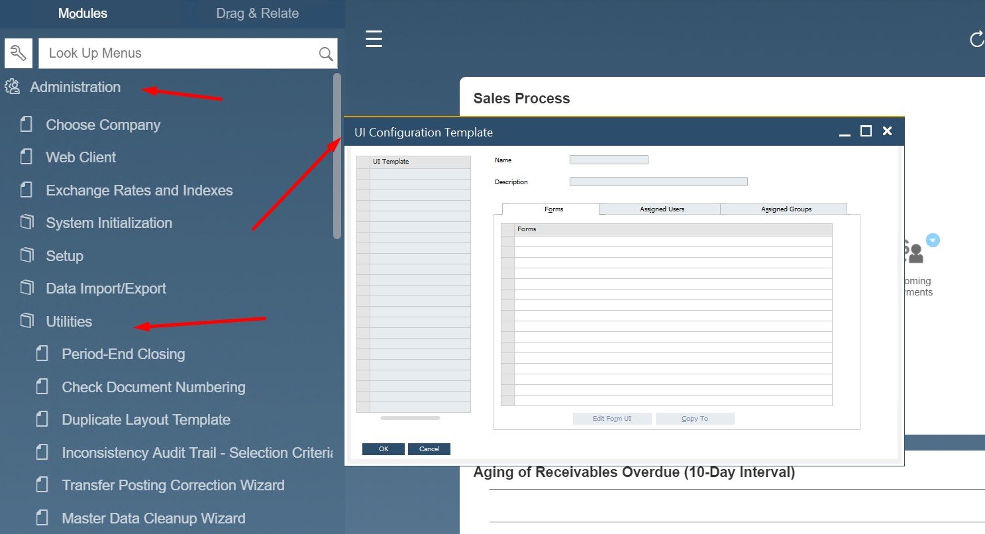
Task: Open Administration via its gear icon
Action: (12, 87)
